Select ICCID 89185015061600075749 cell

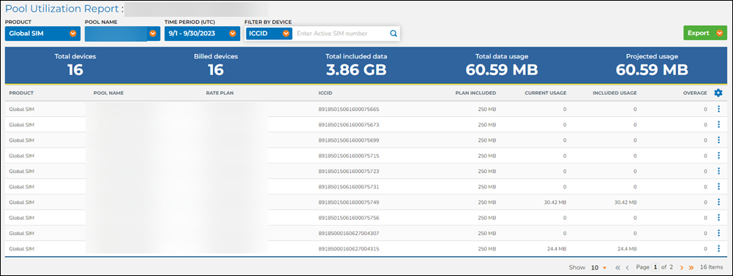coord(348,202)
